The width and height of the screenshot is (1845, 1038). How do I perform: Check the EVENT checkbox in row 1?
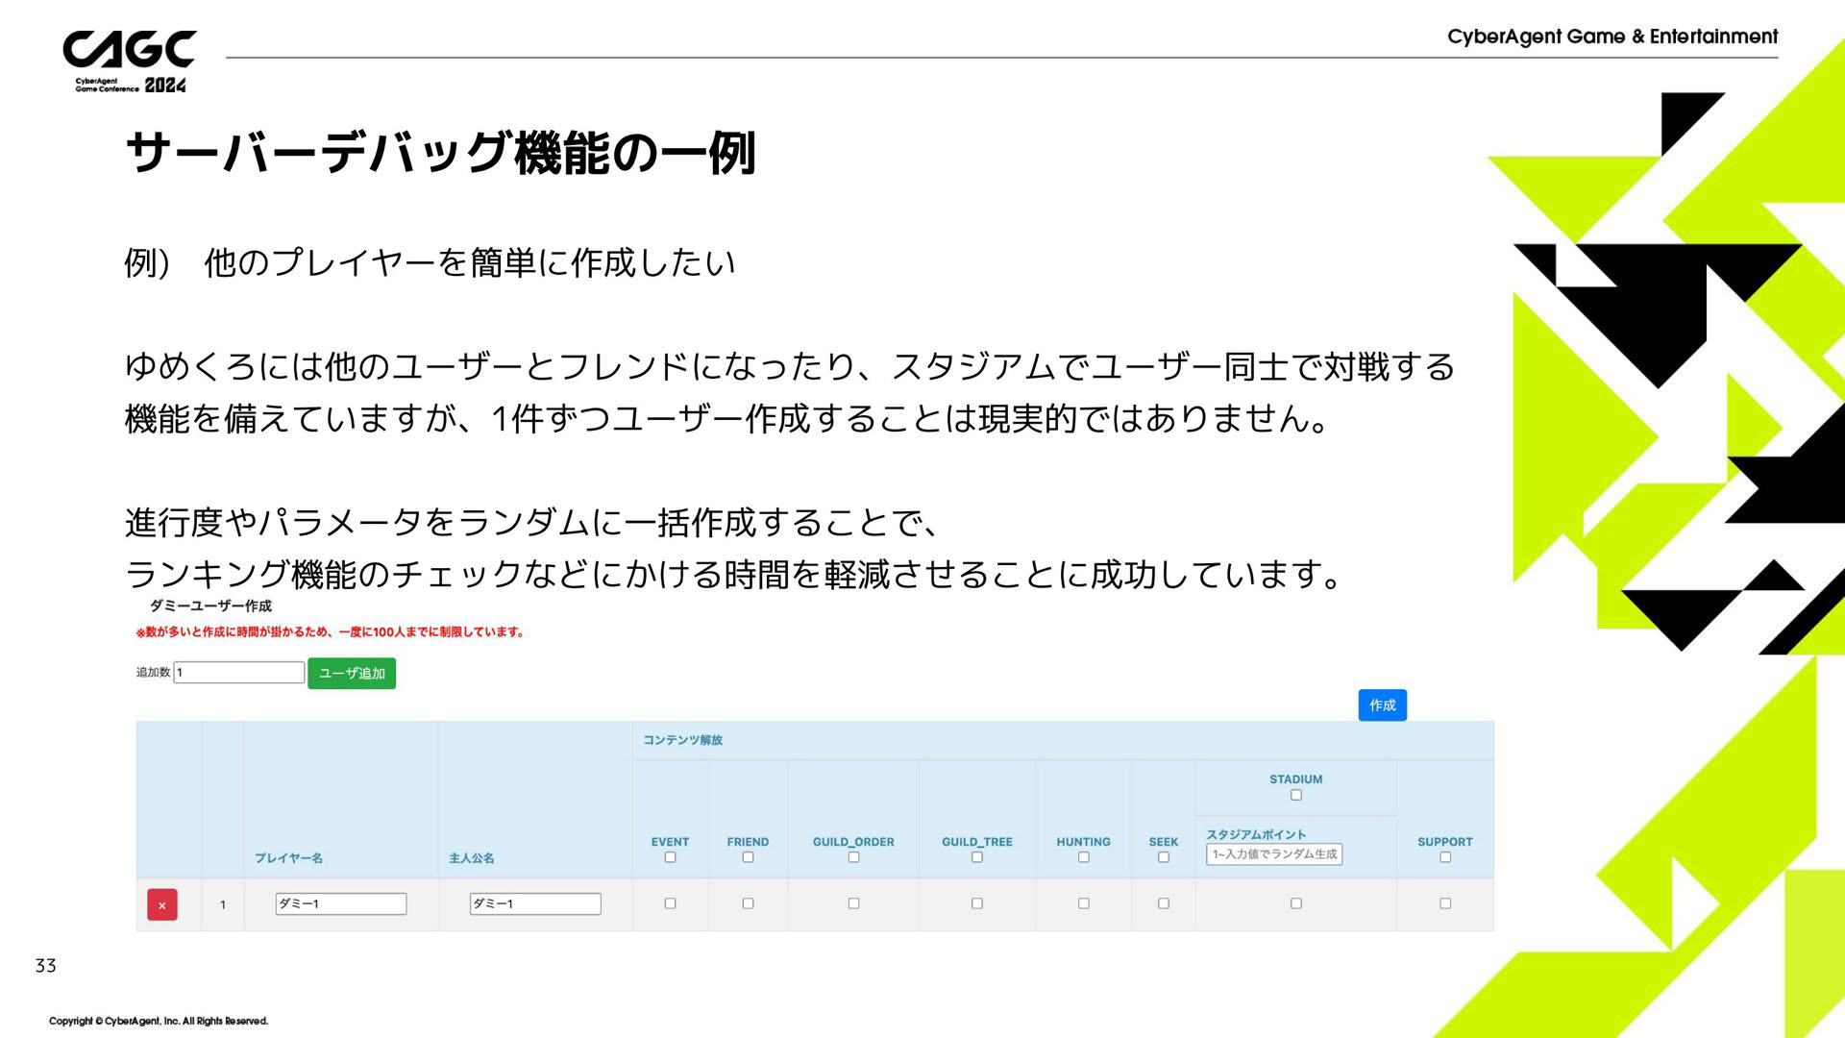tap(670, 903)
